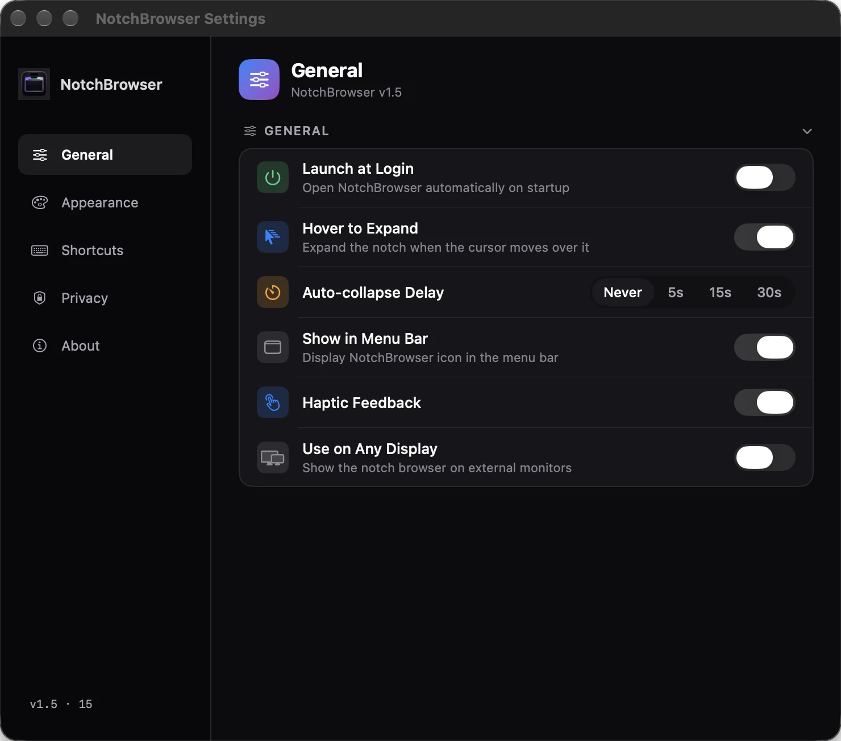Click the NotchBrowser app logo in sidebar
Screen dimensions: 841x741
[34, 84]
